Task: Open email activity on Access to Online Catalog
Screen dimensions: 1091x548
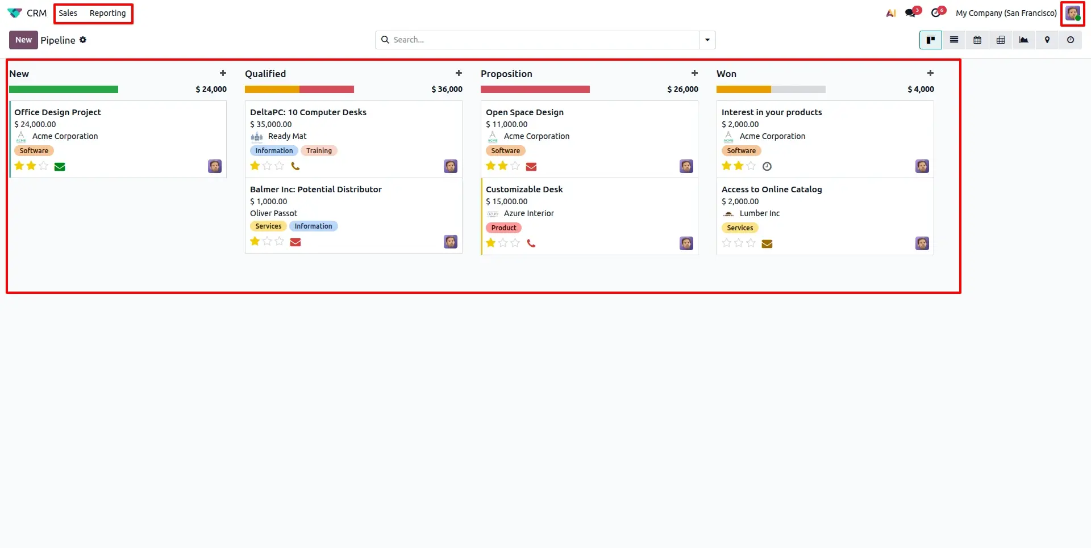Action: click(x=767, y=244)
